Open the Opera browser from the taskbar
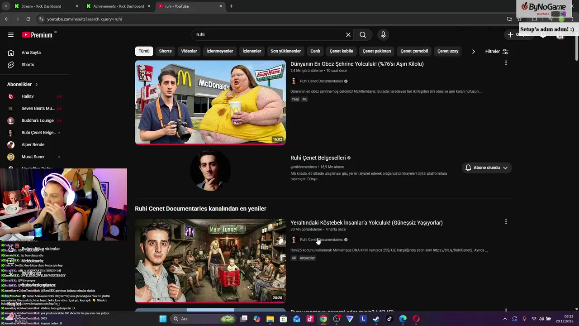Screen dimensions: 579x326 point(416,319)
